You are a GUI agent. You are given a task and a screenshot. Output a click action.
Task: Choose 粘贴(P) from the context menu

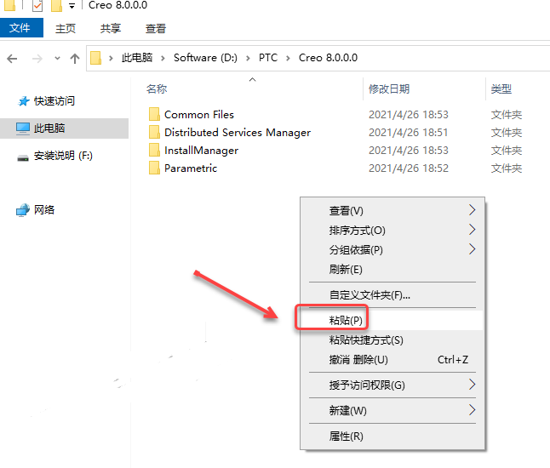(392, 321)
